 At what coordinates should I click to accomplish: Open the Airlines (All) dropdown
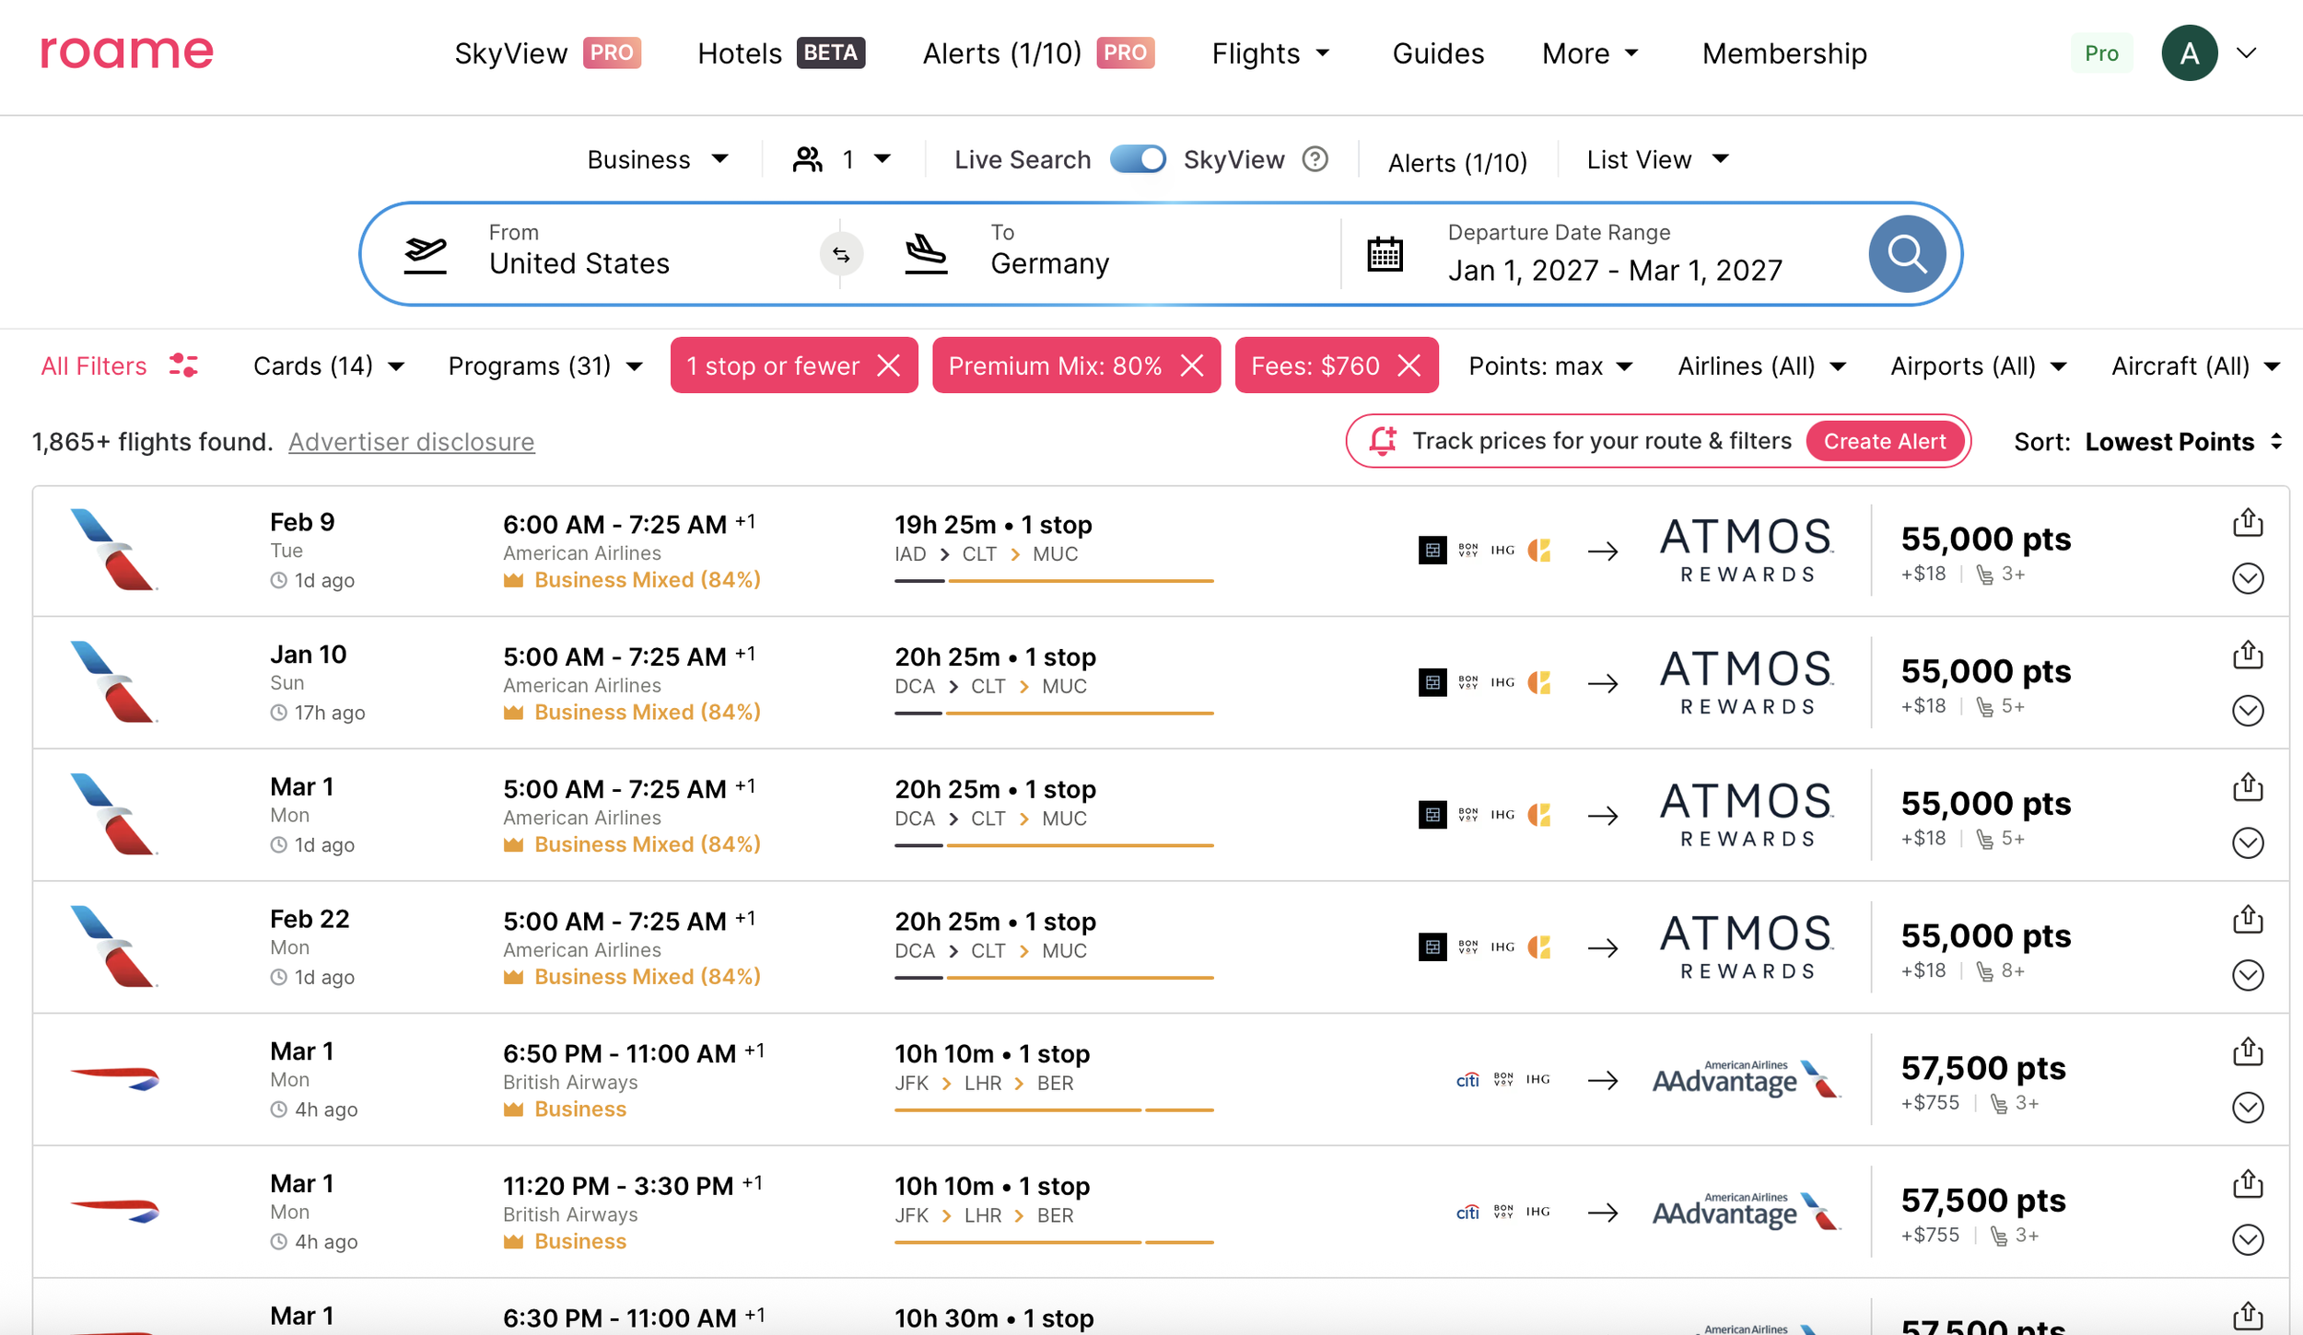point(1761,366)
